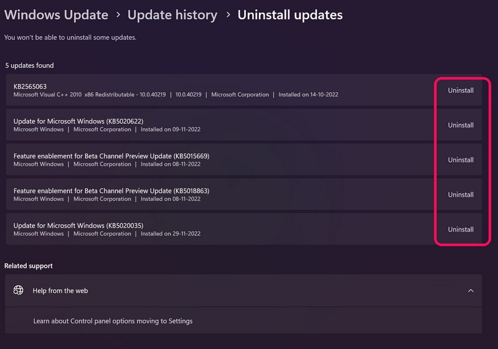Uninstall the KB2565063 Visual C++ update
The image size is (498, 349).
pos(461,90)
